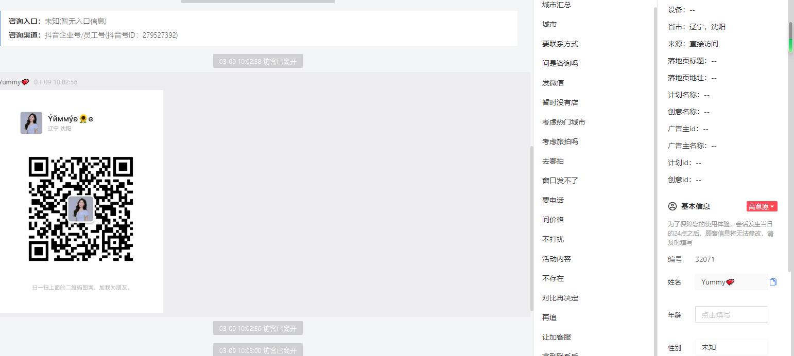Click the 广告主名称 row
Viewport: 794px width, 356px height.
click(x=692, y=146)
